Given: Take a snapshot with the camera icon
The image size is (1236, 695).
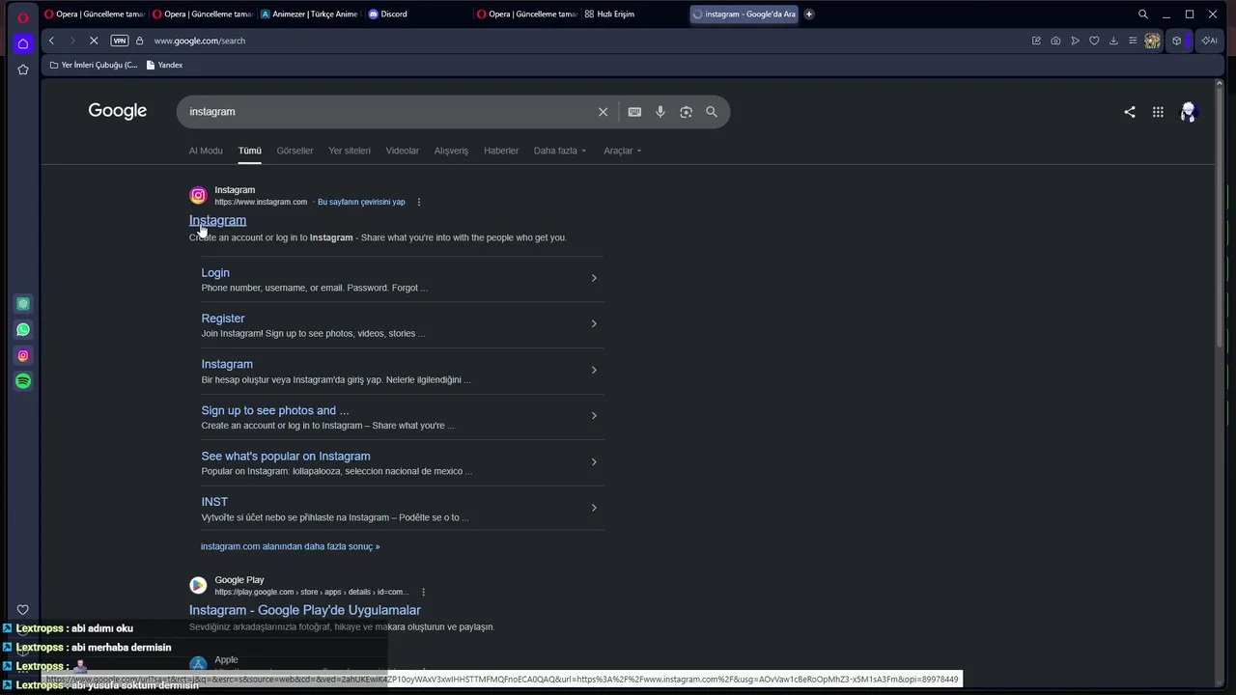Looking at the screenshot, I should coord(1055,41).
